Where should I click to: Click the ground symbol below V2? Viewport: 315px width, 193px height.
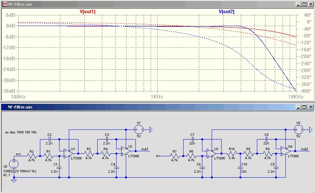point(14,181)
